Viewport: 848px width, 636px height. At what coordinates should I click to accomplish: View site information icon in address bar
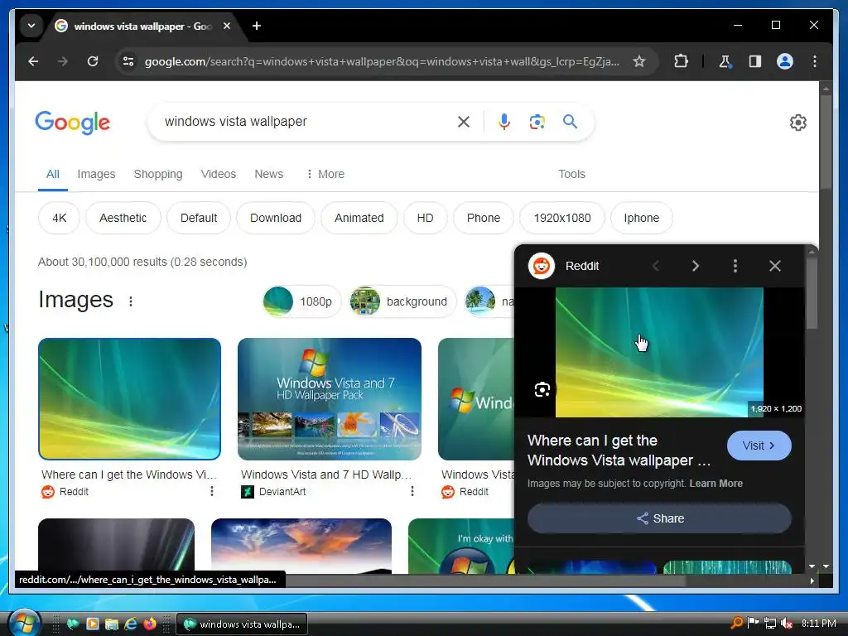click(x=128, y=61)
